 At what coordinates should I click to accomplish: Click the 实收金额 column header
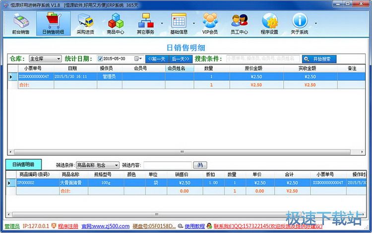click(307, 68)
